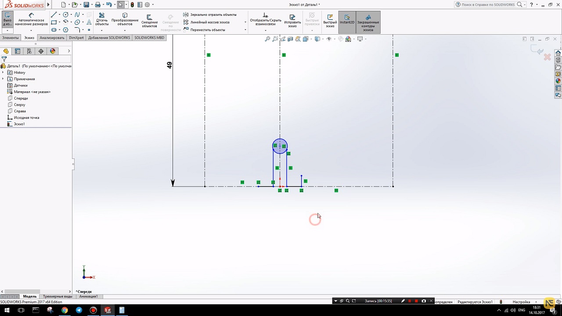
Task: Open the PropertyManager panel tab icon
Action: 18,51
